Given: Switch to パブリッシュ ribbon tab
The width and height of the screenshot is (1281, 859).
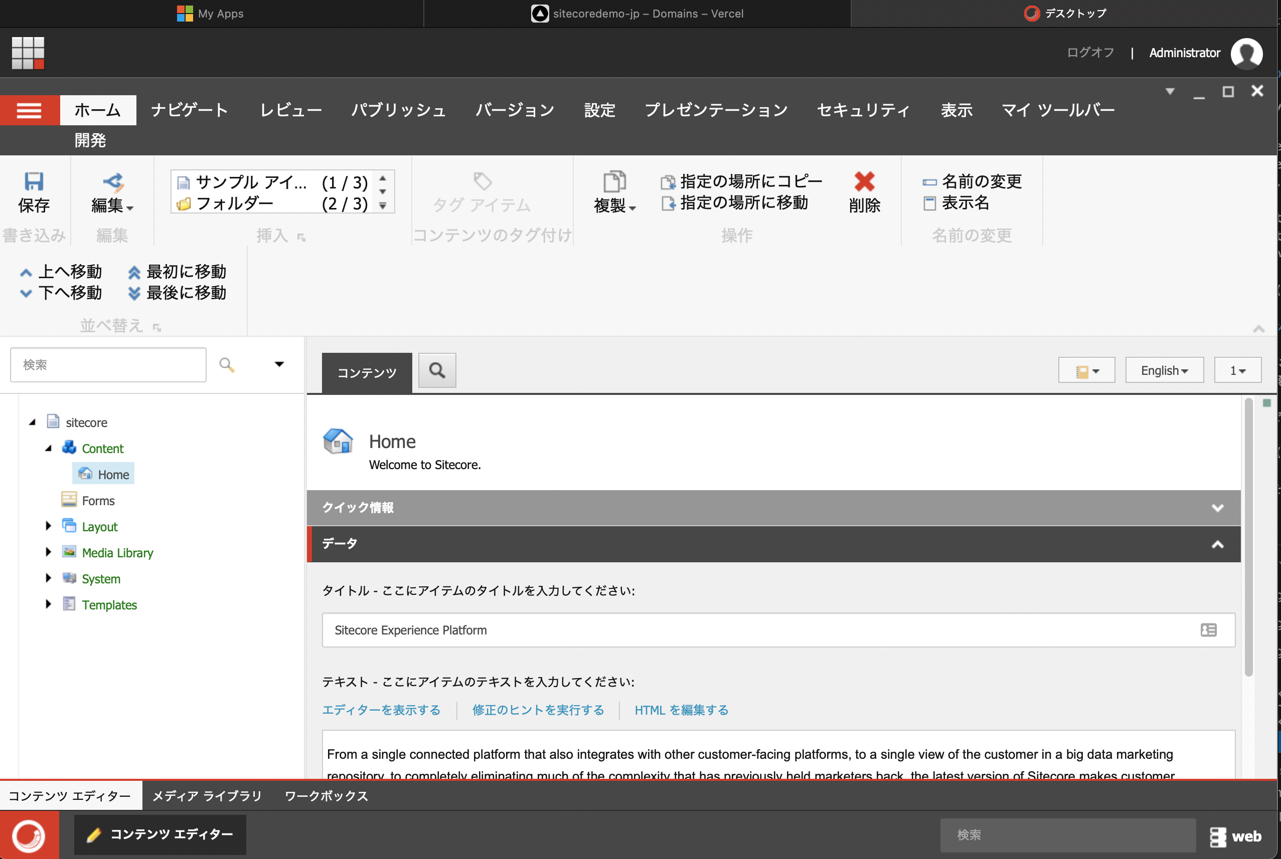Looking at the screenshot, I should pos(399,110).
